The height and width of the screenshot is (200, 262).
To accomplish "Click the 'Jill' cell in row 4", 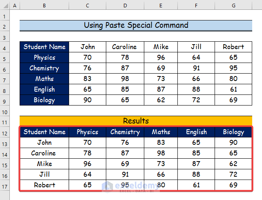I will pos(196,47).
